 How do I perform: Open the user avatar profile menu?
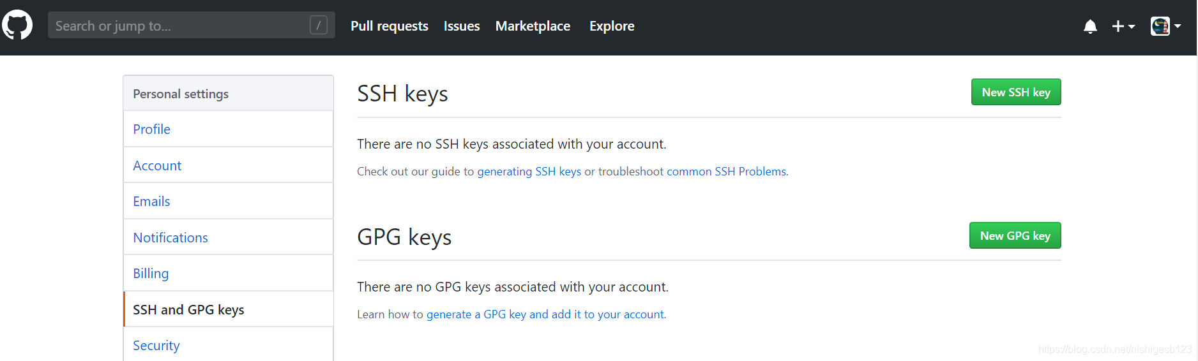(x=1165, y=26)
